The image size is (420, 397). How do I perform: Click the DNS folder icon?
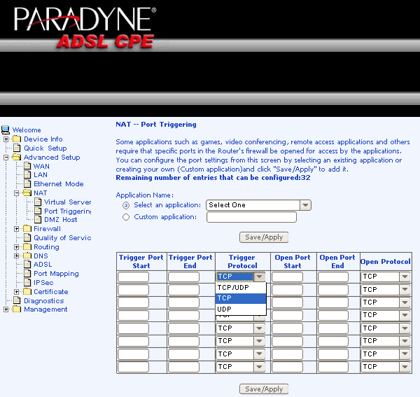[27, 256]
